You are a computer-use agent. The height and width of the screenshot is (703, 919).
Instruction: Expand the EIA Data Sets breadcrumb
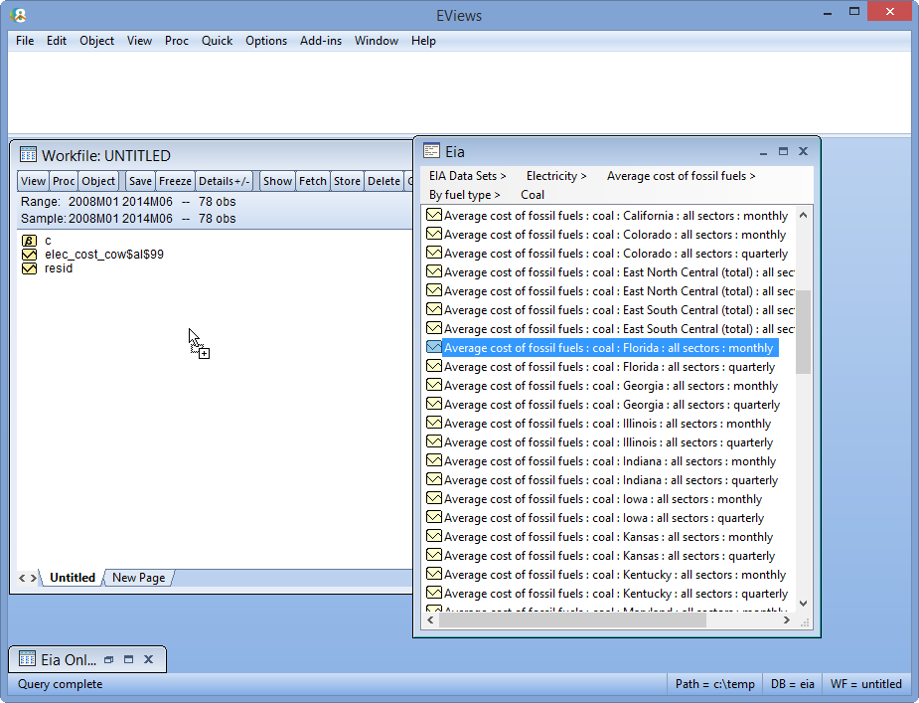coord(467,176)
